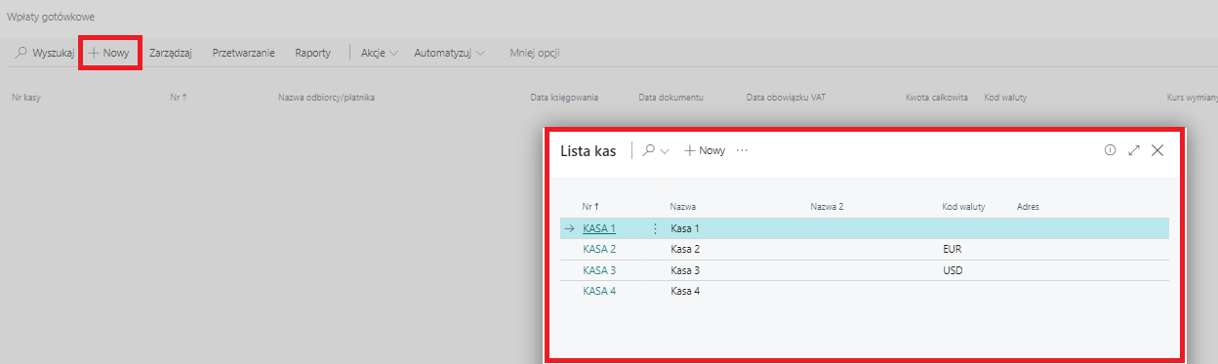The image size is (1218, 364).
Task: Open the KASA 2 link
Action: tap(599, 249)
